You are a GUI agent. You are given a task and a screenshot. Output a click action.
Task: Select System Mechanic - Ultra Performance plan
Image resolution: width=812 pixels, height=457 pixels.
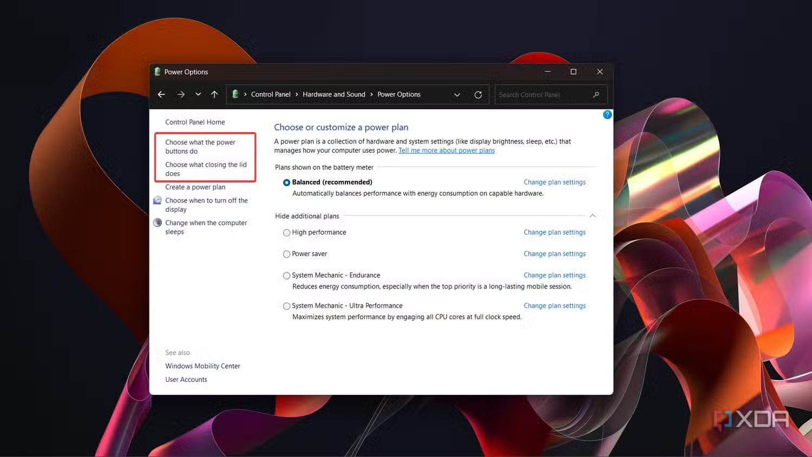click(286, 306)
